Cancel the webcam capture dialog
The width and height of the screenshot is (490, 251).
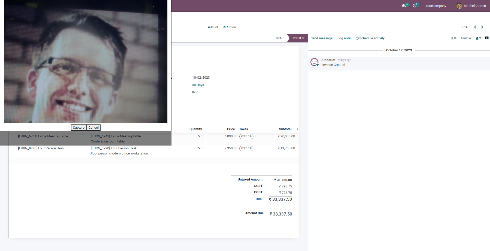(93, 128)
